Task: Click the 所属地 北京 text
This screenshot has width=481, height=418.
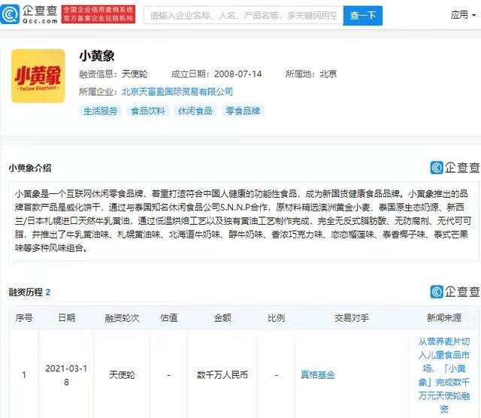Action: point(310,74)
